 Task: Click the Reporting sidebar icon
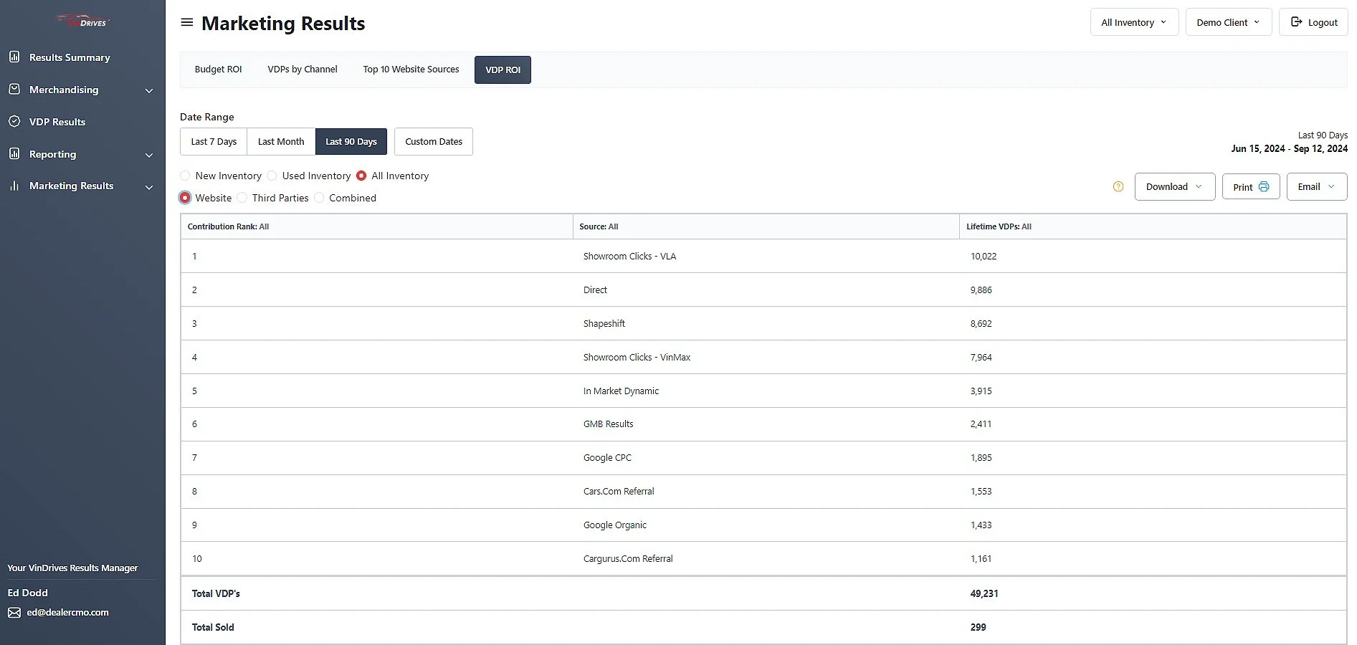coord(14,153)
